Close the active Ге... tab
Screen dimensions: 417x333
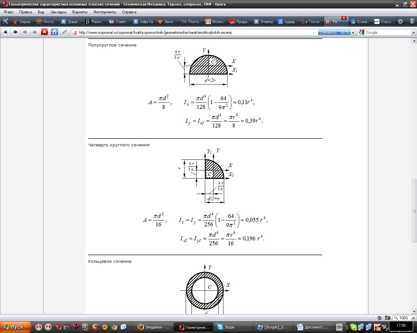[344, 18]
